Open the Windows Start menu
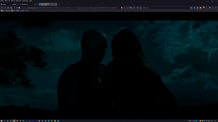The width and height of the screenshot is (218, 122). pos(1,121)
